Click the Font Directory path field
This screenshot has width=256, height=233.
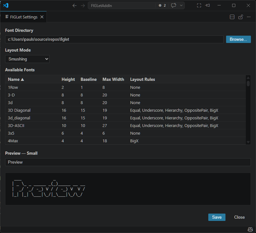pyautogui.click(x=114, y=39)
